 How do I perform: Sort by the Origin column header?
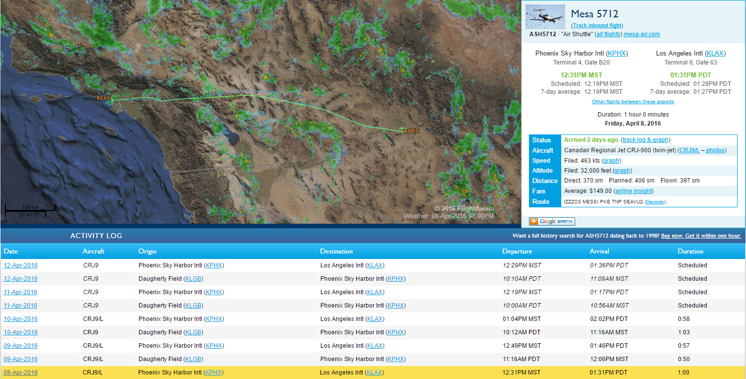(x=148, y=252)
